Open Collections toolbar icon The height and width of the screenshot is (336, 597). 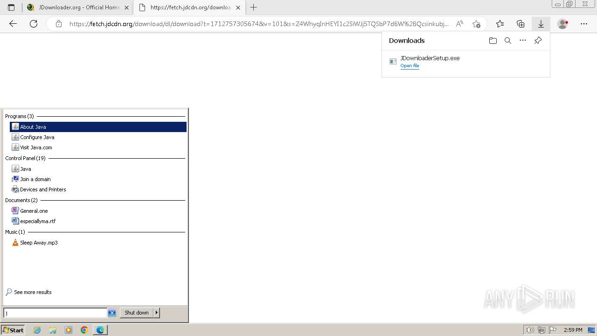point(521,24)
